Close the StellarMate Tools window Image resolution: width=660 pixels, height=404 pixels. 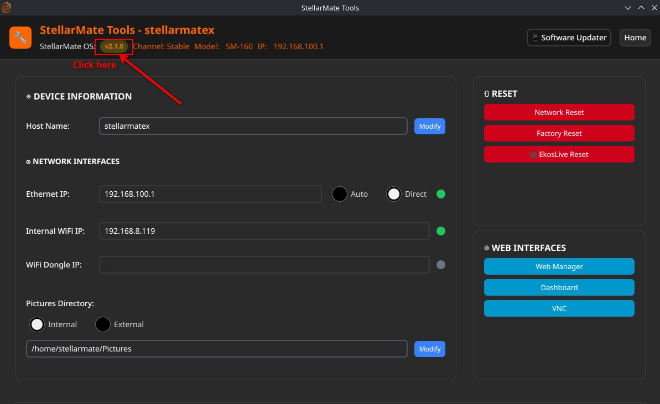click(x=654, y=8)
